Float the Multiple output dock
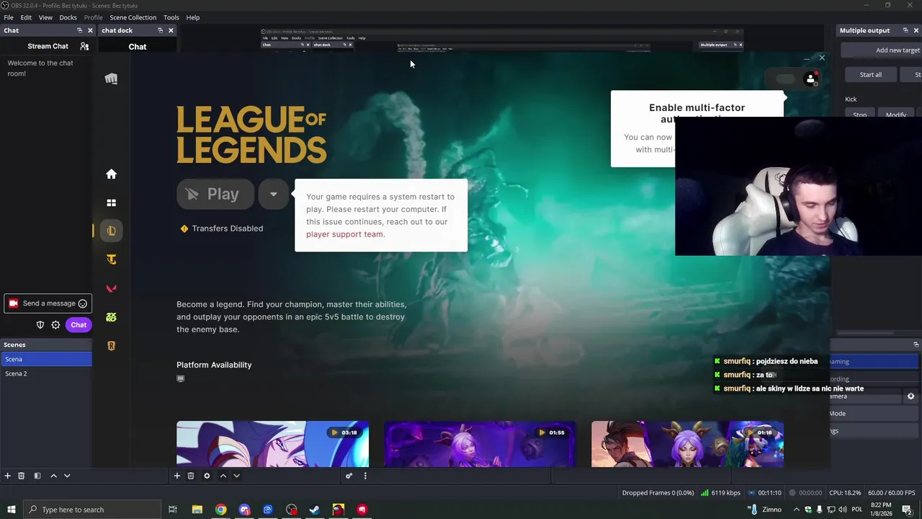The image size is (922, 519). (905, 30)
